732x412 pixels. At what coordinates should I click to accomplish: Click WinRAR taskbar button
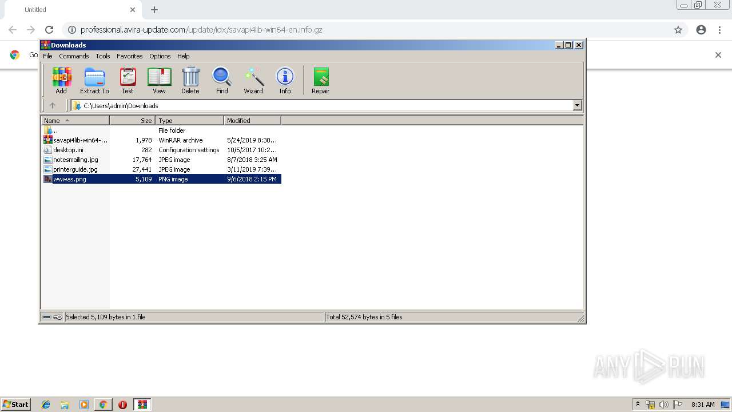142,405
